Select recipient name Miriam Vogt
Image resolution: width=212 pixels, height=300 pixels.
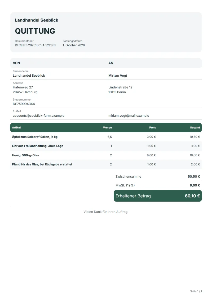tap(118, 76)
